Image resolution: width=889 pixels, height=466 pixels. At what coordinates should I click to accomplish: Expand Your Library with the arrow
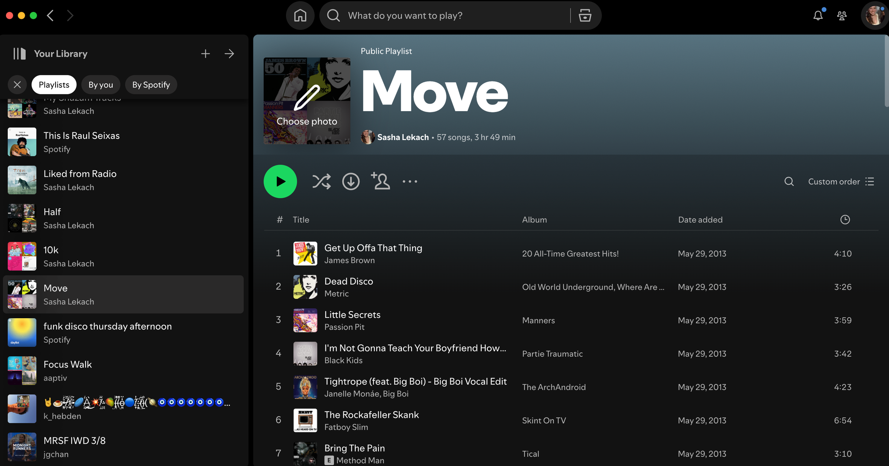point(229,53)
